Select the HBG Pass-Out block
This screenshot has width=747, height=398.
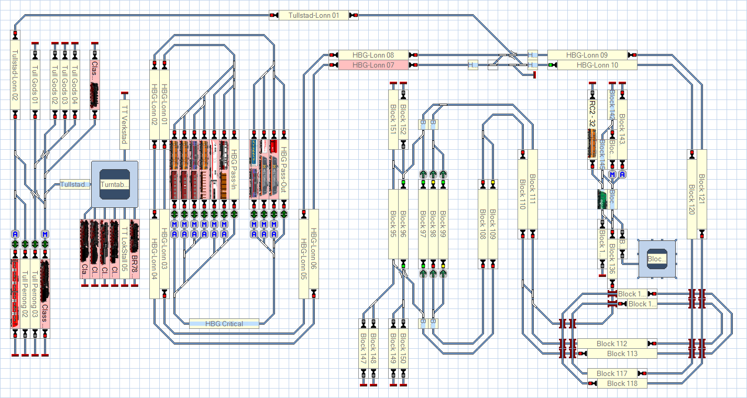tap(284, 169)
